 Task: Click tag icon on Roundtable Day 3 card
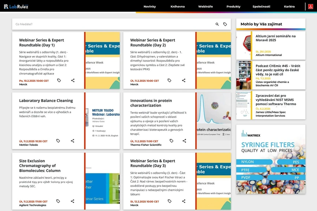[169, 201]
